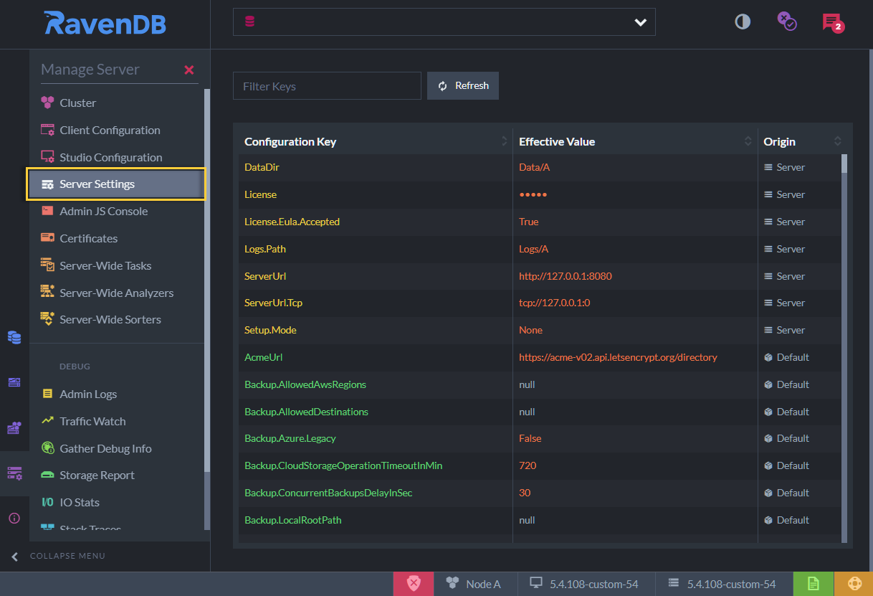Image resolution: width=873 pixels, height=596 pixels.
Task: Click the Cluster hexagons icon in the menu
Action: click(x=47, y=103)
